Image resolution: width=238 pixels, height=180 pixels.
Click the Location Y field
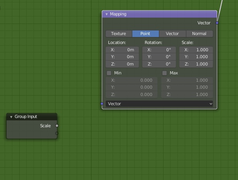[x=122, y=57]
